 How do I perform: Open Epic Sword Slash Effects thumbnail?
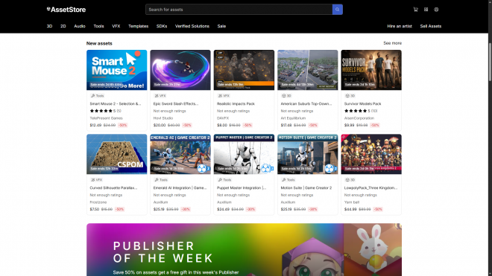(x=180, y=70)
